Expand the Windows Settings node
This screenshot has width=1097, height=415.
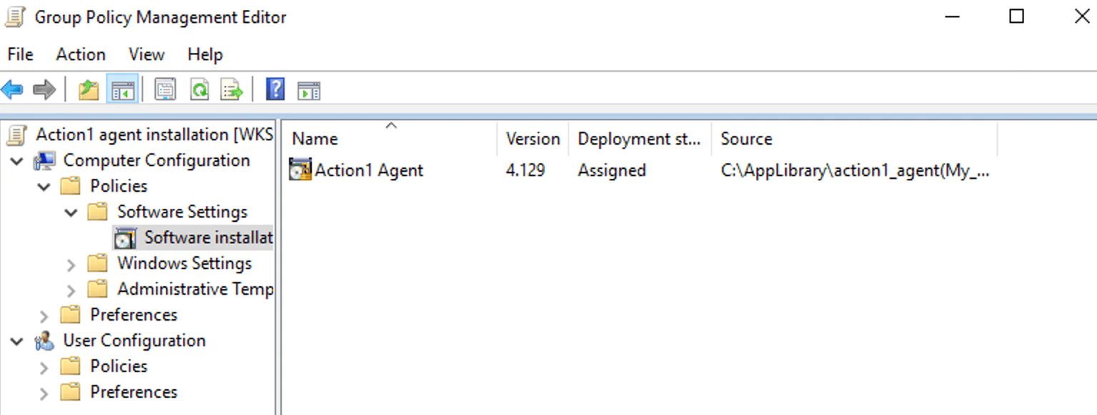coord(71,265)
